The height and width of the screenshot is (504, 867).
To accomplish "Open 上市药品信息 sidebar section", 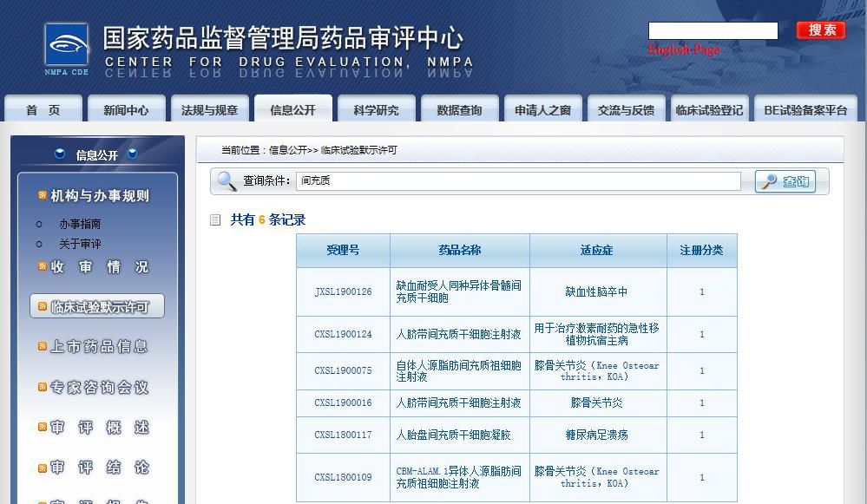I will 100,346.
